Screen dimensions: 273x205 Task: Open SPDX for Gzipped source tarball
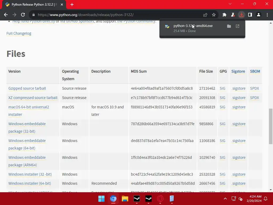254,88
